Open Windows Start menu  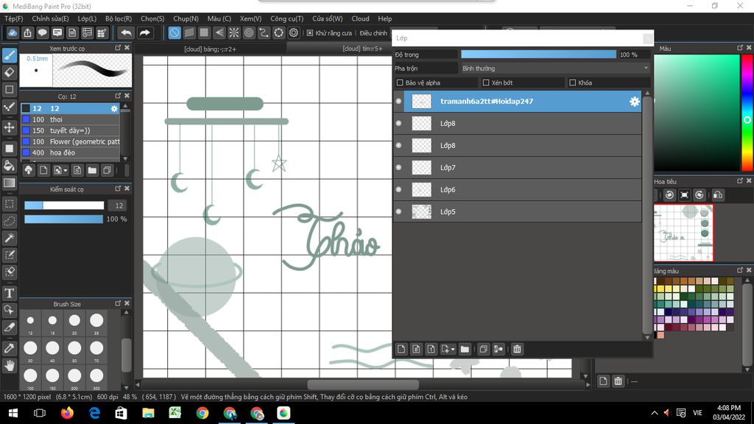(13, 413)
